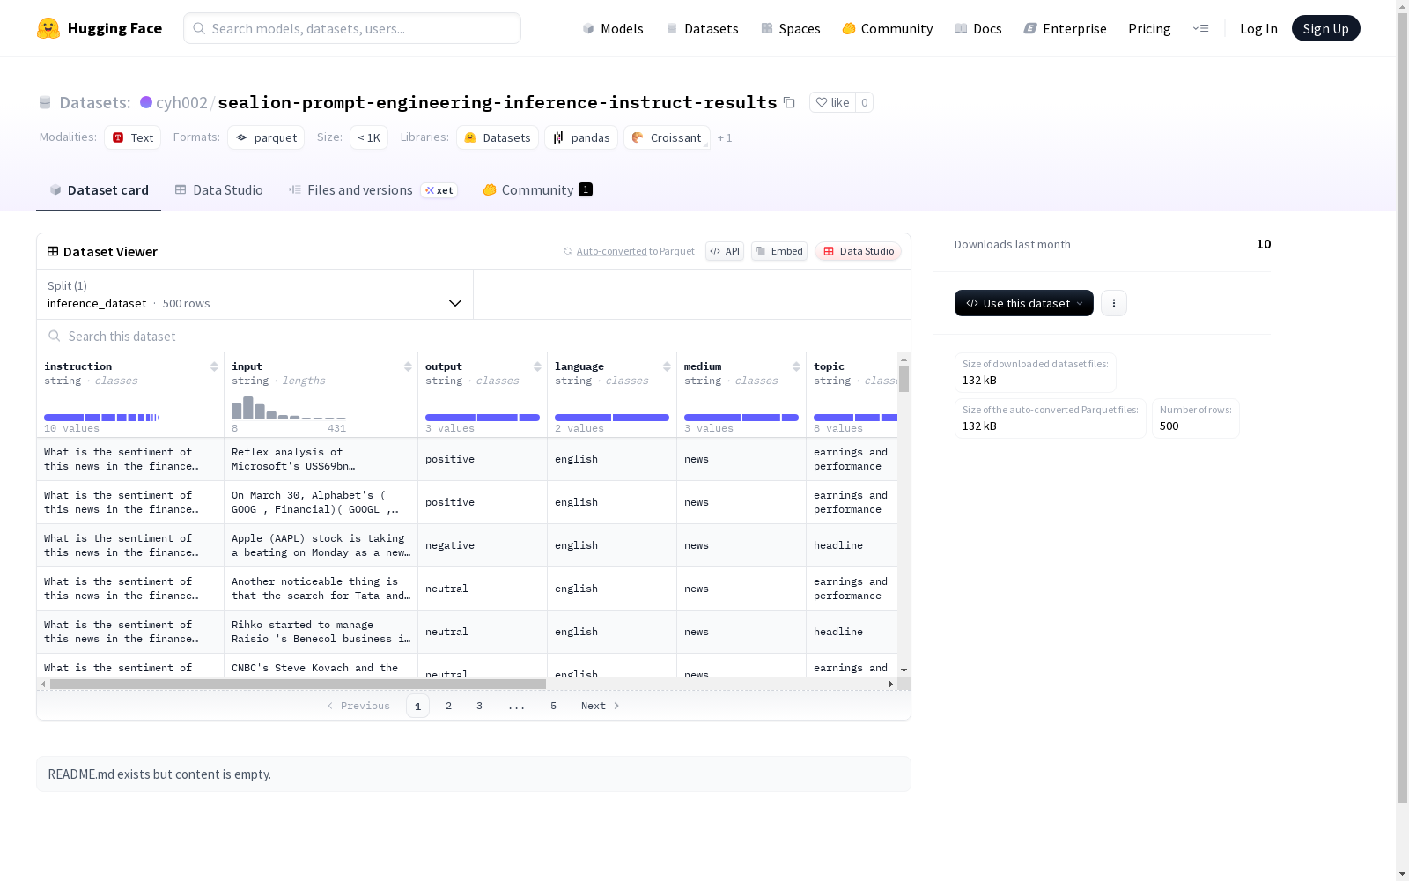Open Docs

978,28
